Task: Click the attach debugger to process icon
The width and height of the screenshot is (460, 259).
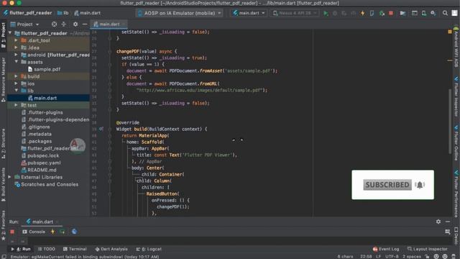Action: coord(382,13)
